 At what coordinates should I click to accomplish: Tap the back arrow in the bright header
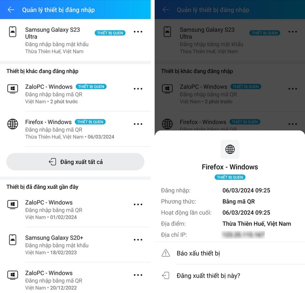click(x=11, y=10)
